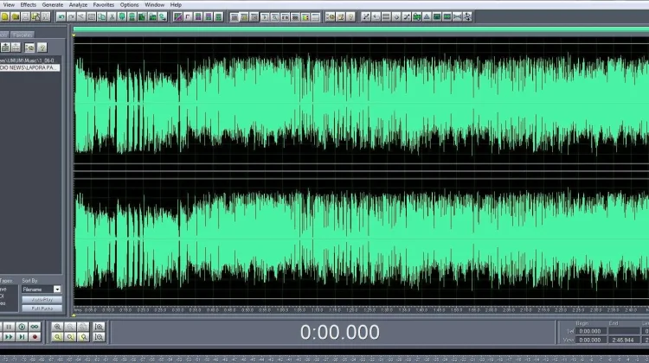649x363 pixels.
Task: Open the Analyze menu
Action: 78,5
